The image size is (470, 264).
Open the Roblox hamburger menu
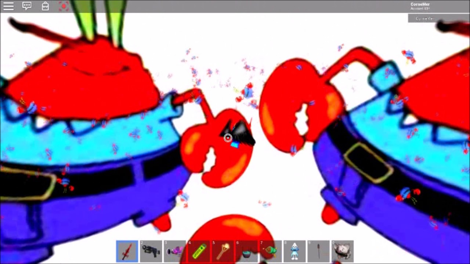tap(8, 6)
